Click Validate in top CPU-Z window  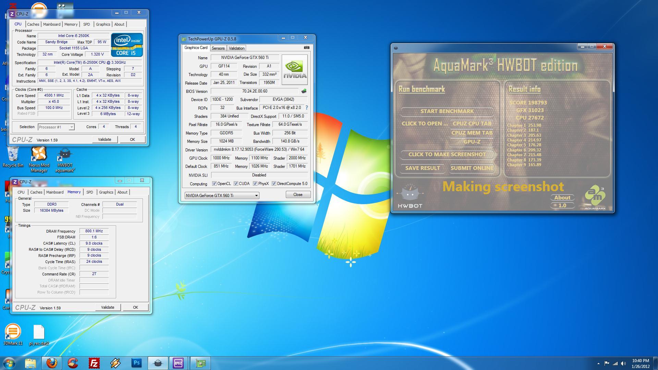105,139
